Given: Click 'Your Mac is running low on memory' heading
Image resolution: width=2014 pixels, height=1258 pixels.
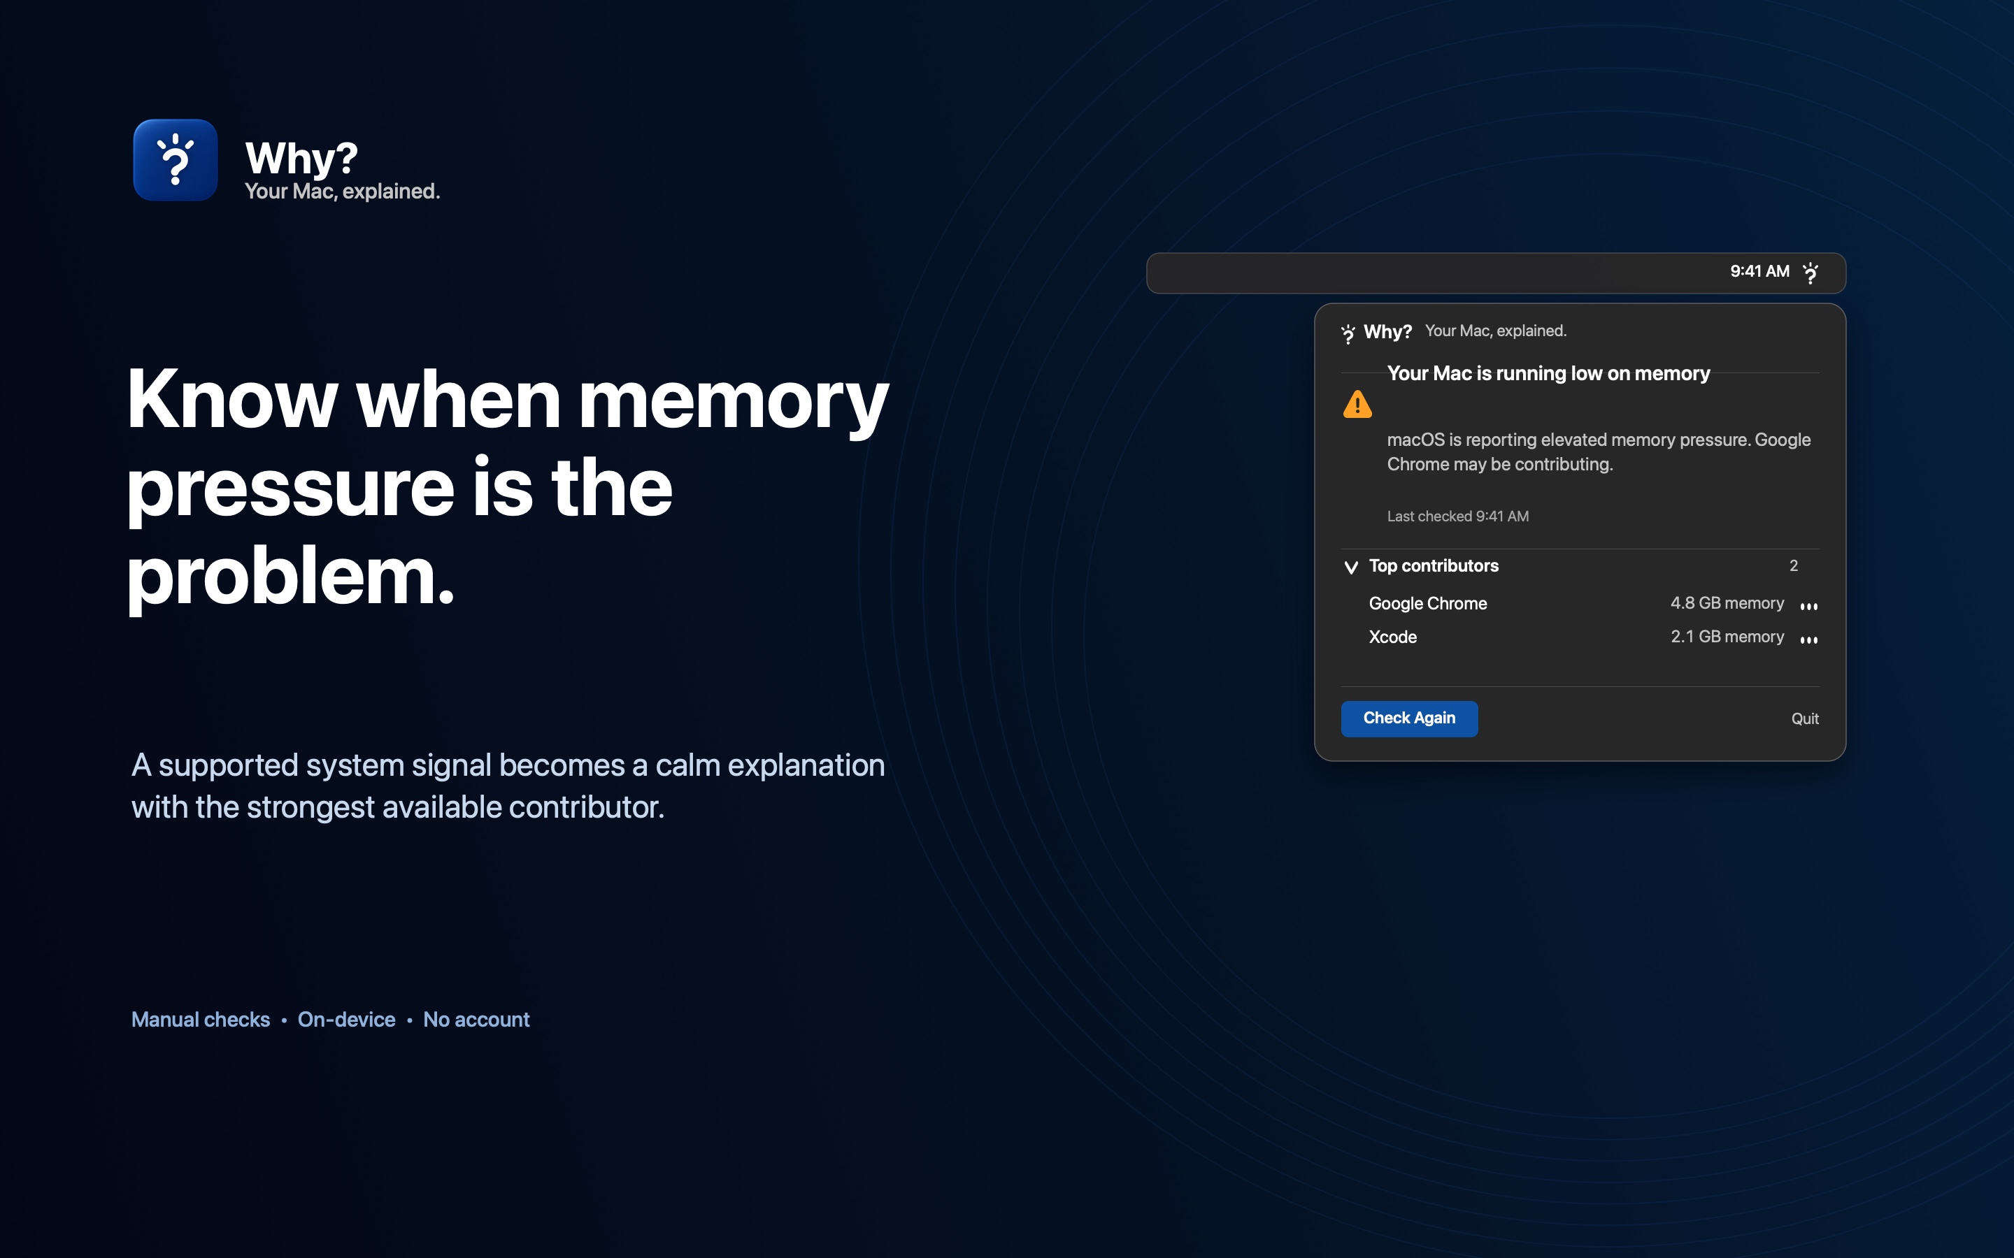Looking at the screenshot, I should (x=1548, y=374).
